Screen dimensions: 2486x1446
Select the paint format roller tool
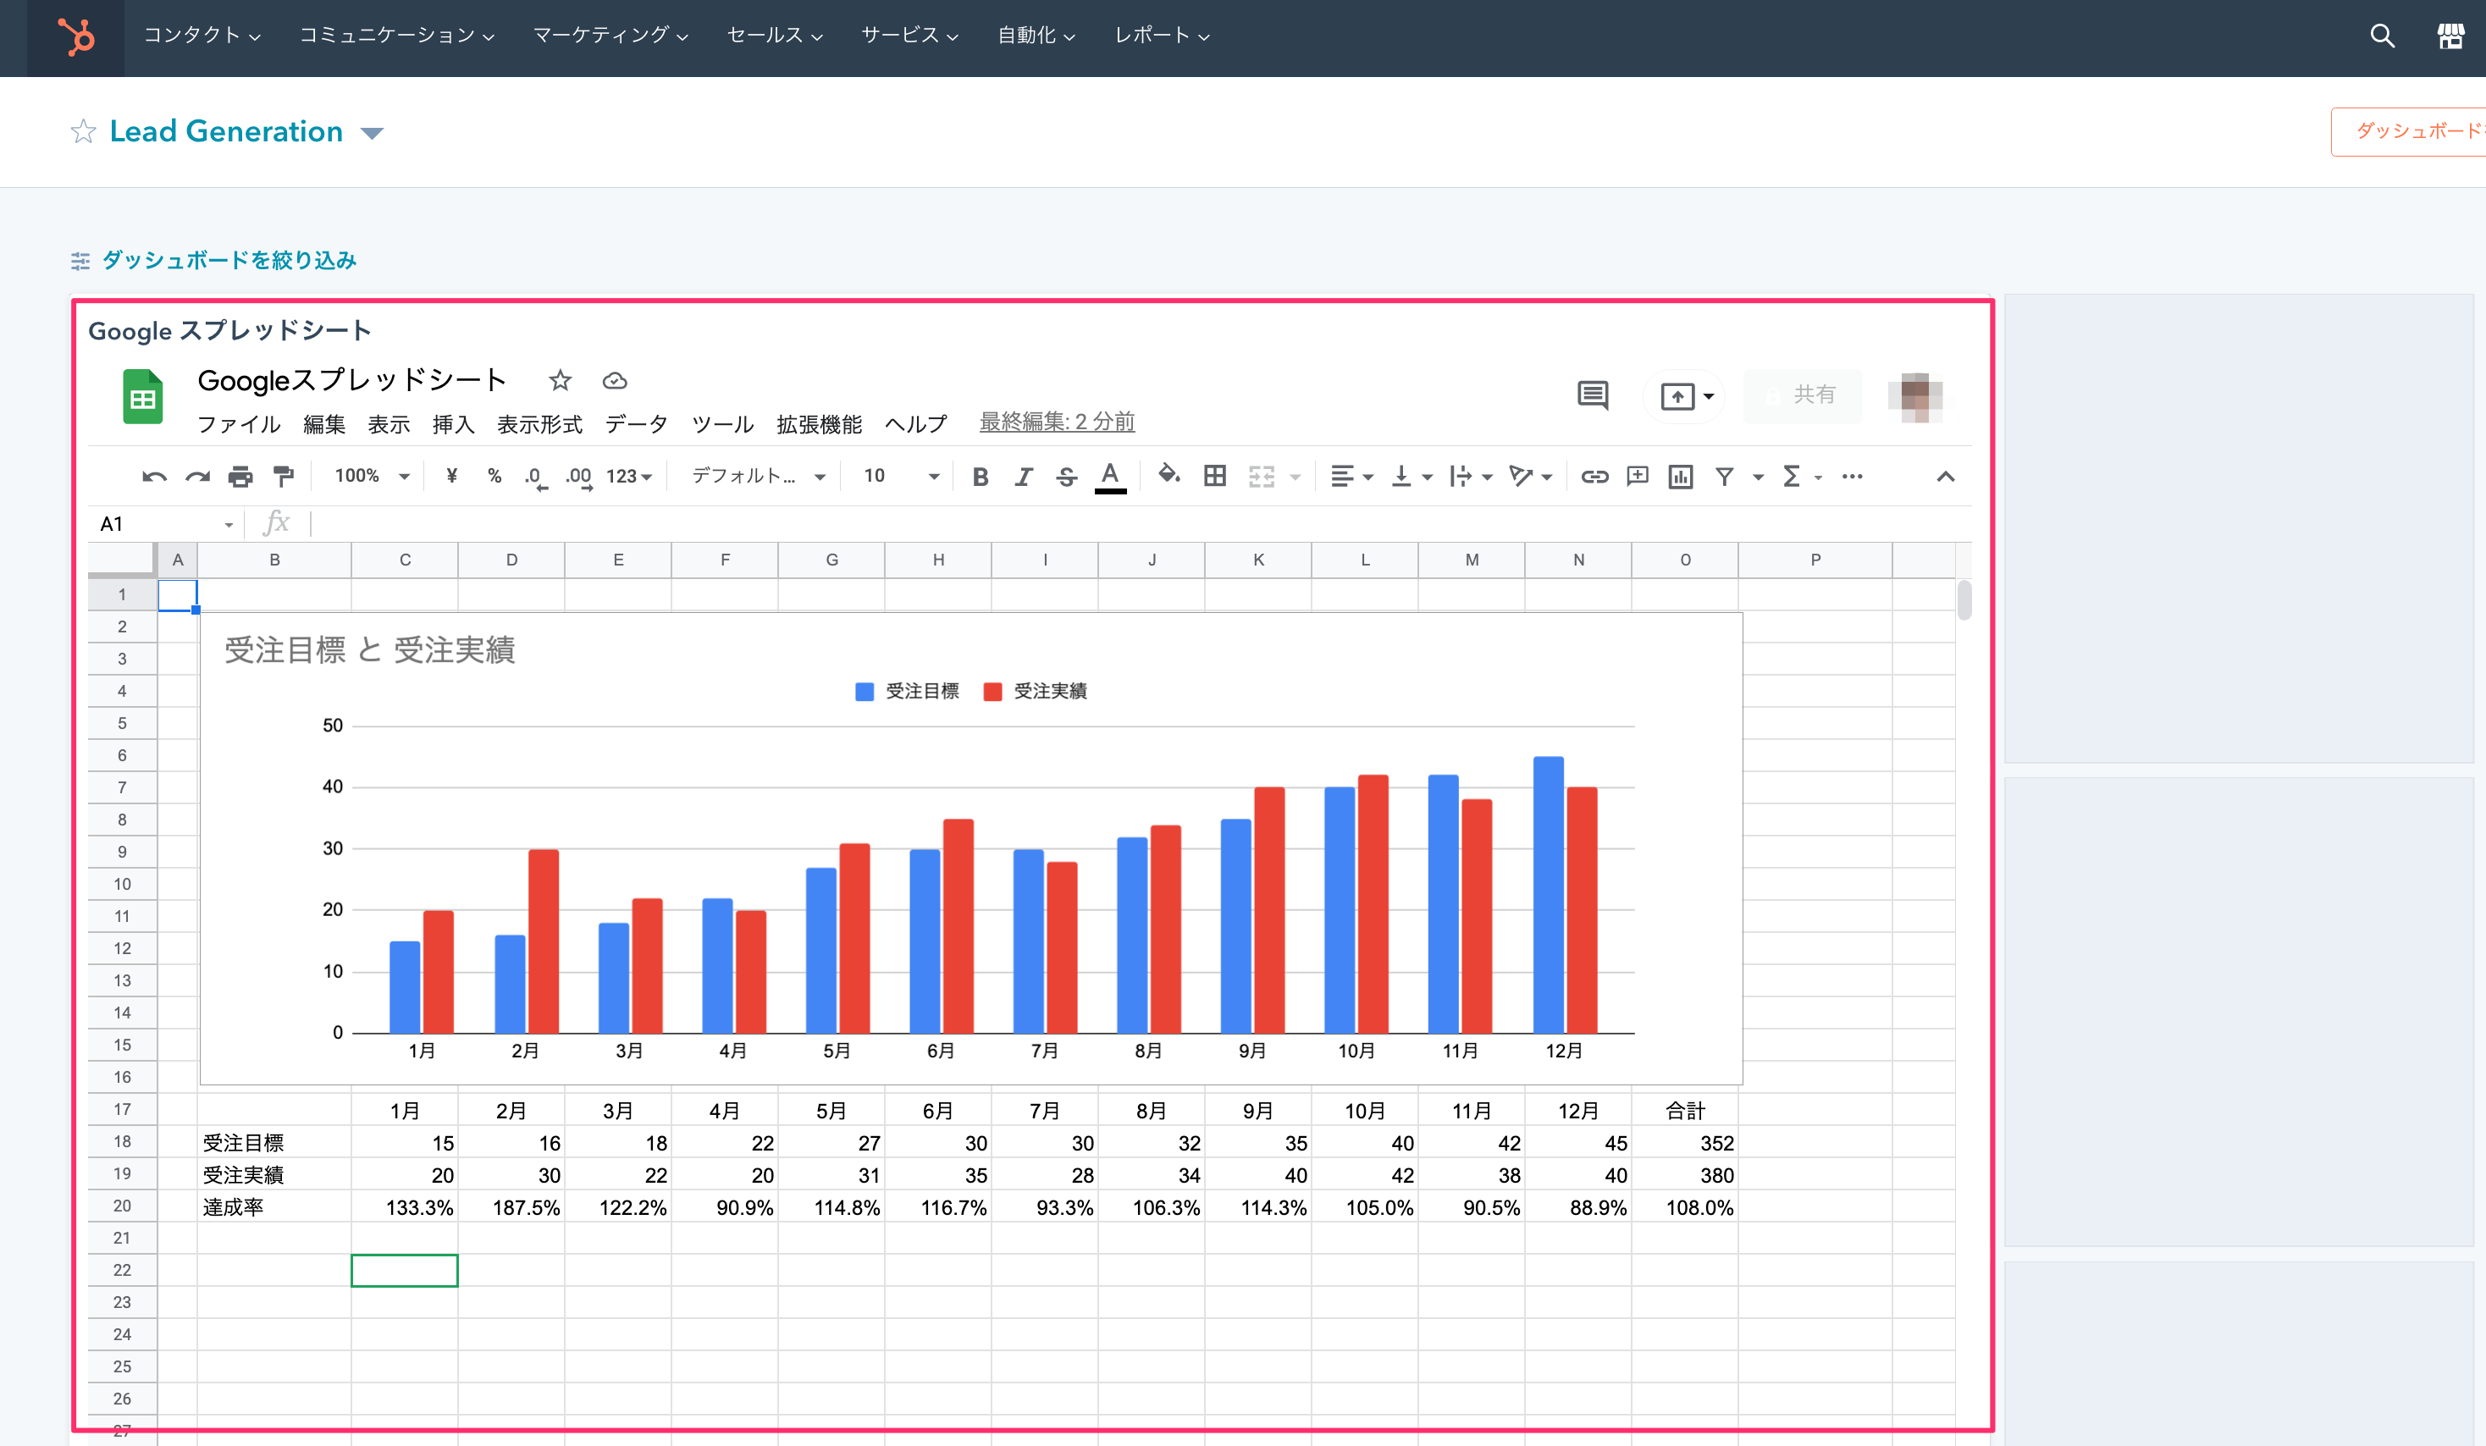[x=283, y=477]
